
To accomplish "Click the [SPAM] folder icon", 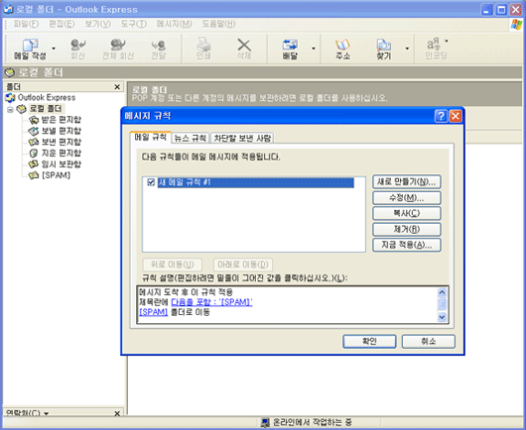I will (x=34, y=175).
